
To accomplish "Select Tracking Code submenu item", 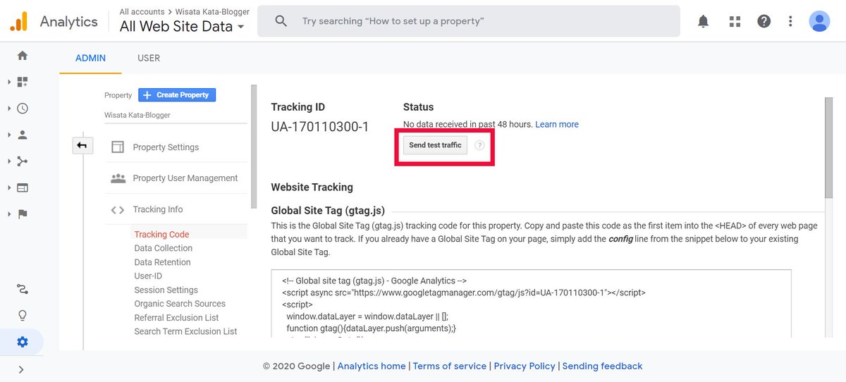I will pos(161,235).
